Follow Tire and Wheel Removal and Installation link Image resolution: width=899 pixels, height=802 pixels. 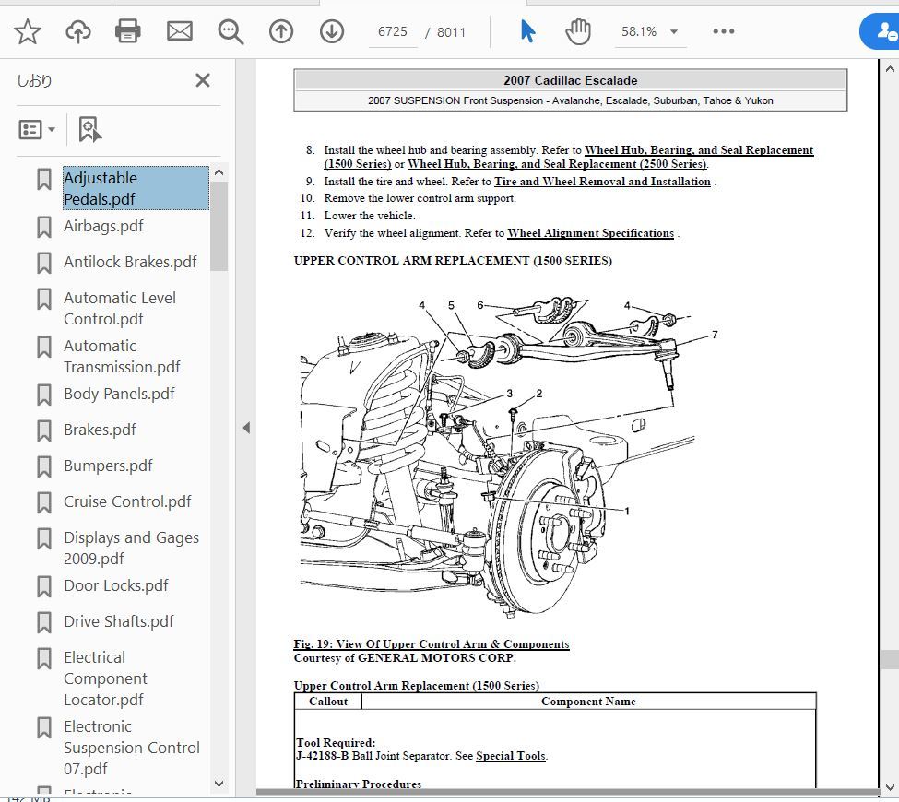click(602, 182)
